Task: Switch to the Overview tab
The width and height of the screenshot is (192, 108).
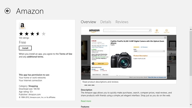Action: pyautogui.click(x=88, y=22)
